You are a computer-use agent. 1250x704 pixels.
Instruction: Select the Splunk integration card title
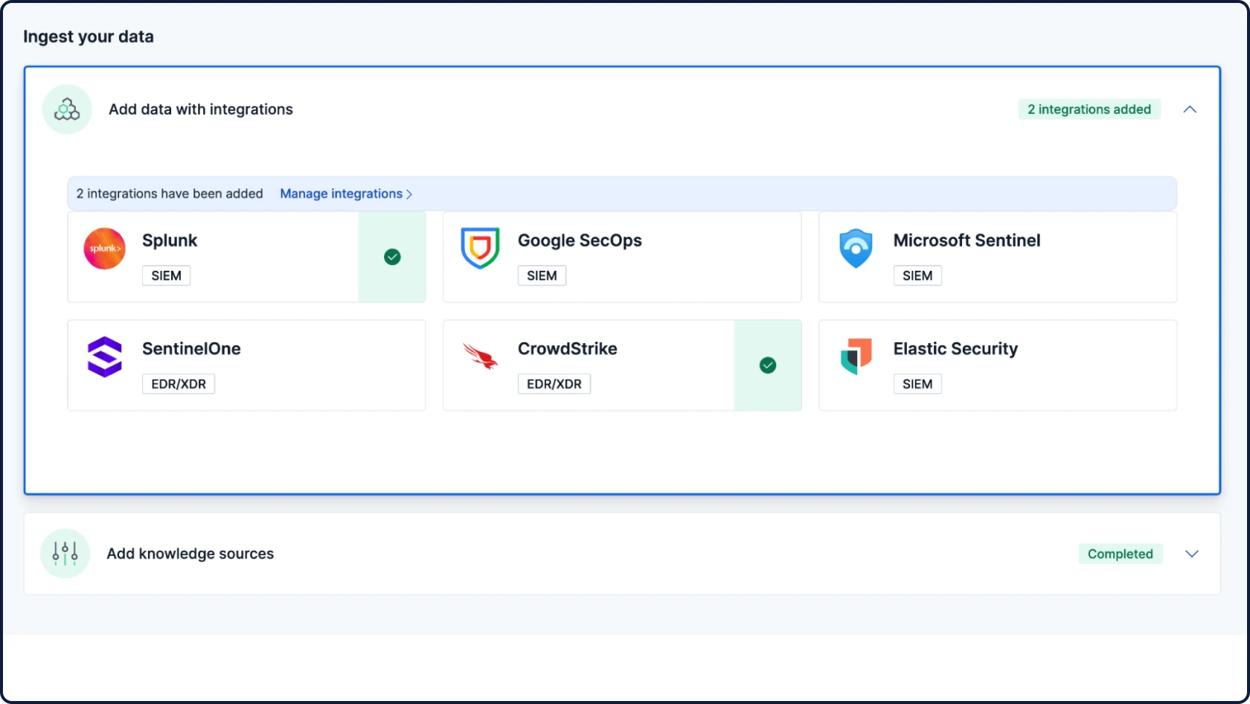point(170,240)
